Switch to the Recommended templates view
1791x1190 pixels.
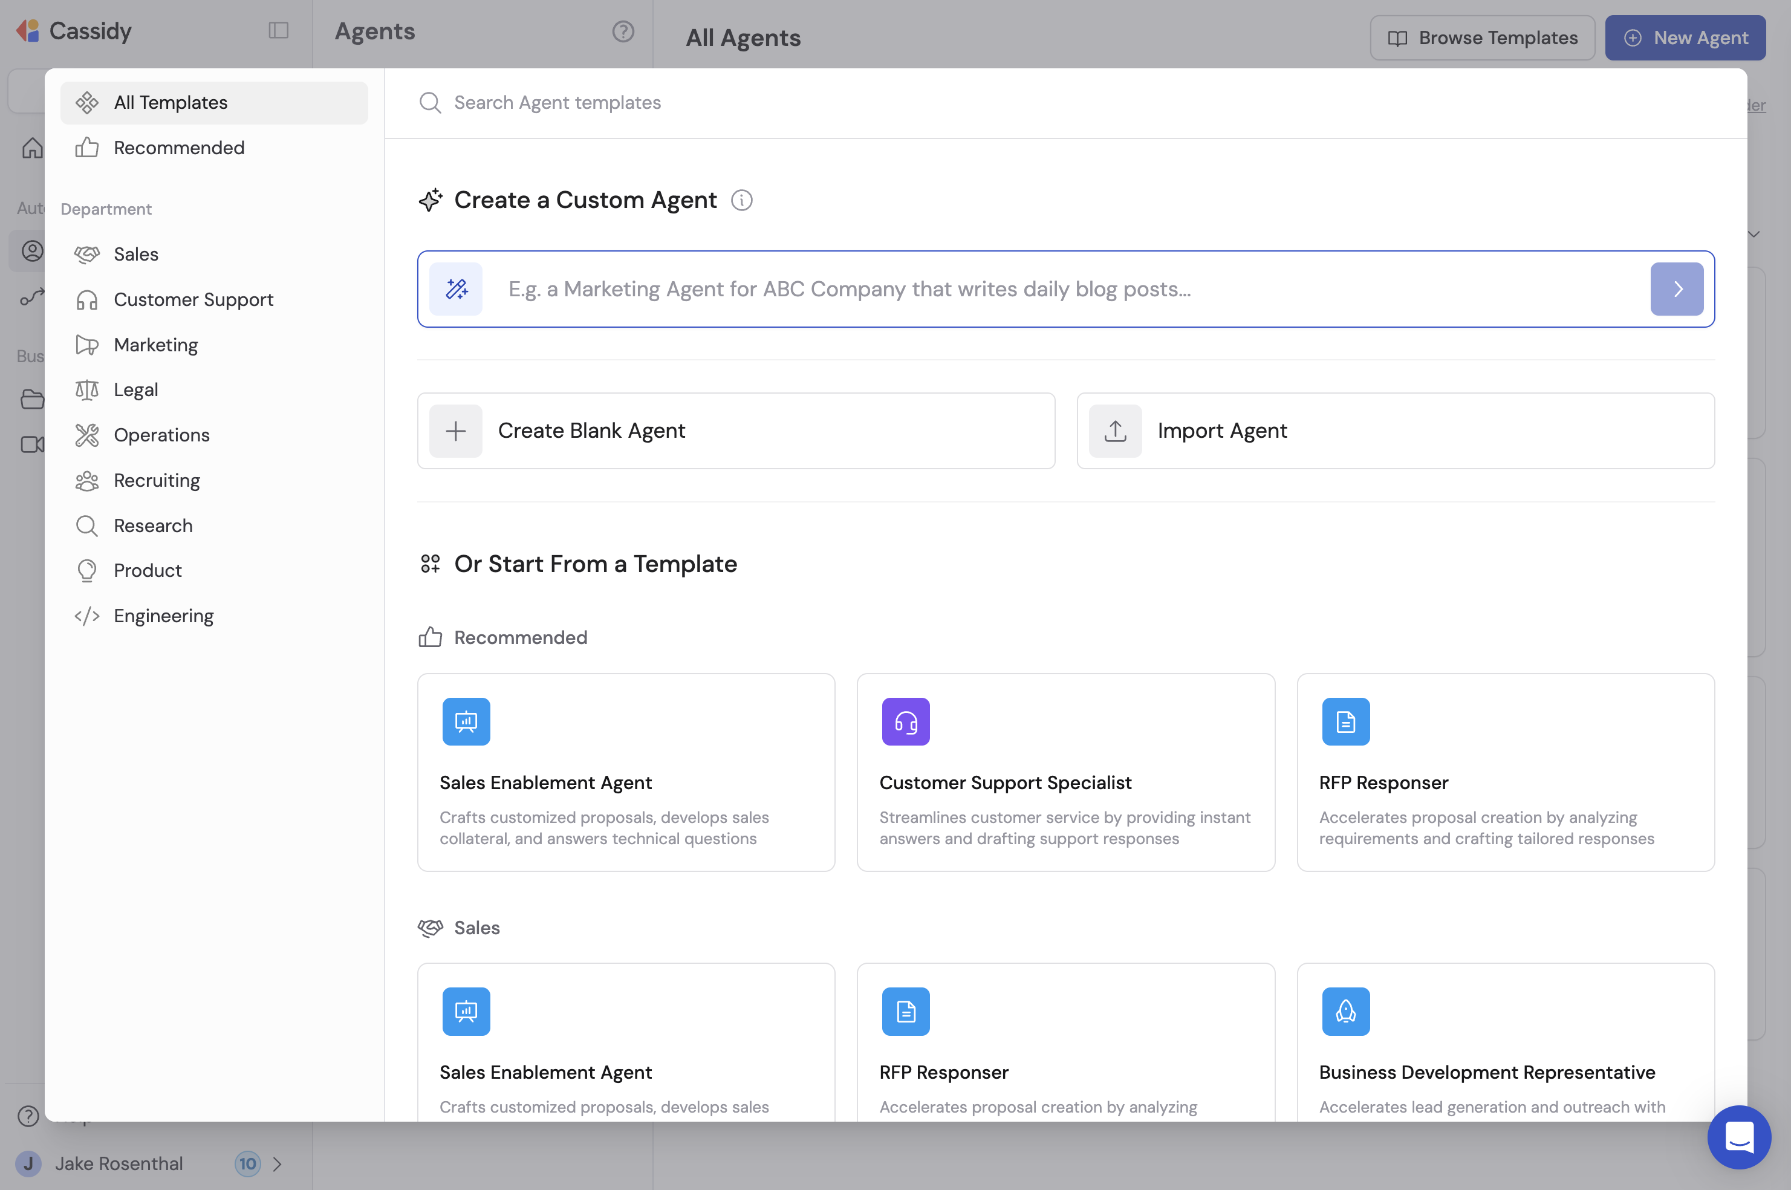coord(178,147)
